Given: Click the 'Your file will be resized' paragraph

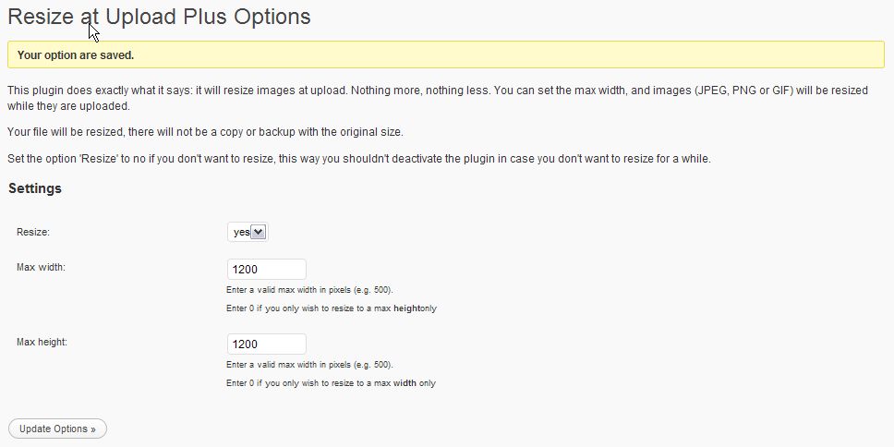Looking at the screenshot, I should tap(205, 132).
